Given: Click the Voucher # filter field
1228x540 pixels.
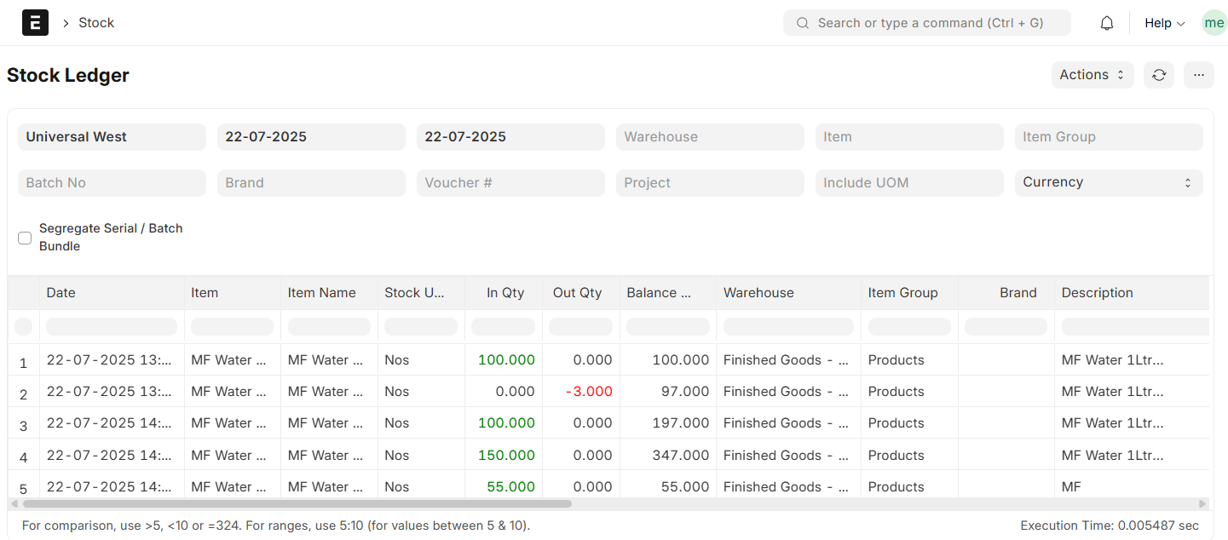Looking at the screenshot, I should click(x=510, y=183).
